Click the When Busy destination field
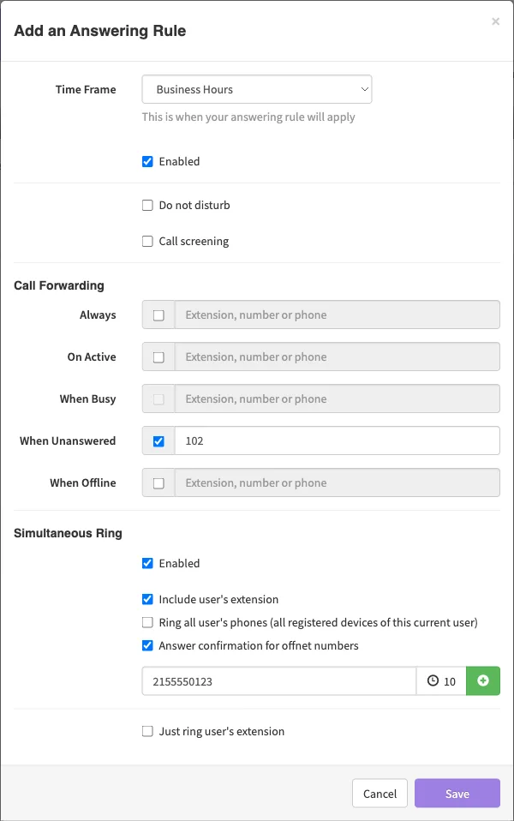514x821 pixels. 337,399
